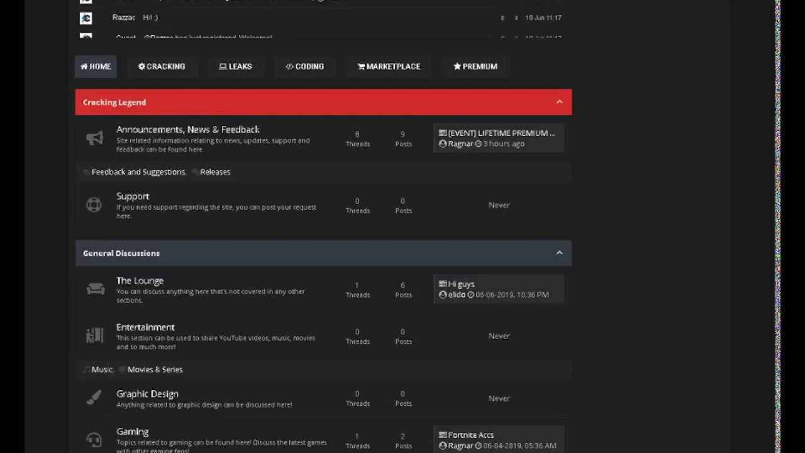Open elido's user profile link
805x453 pixels.
(x=457, y=294)
